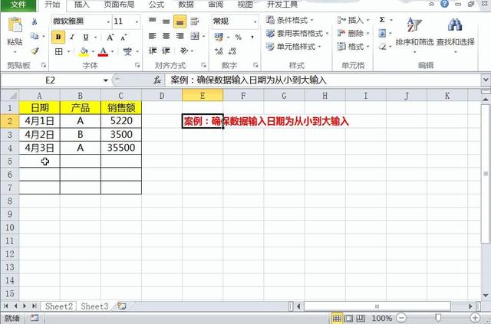Click the insert new worksheet icon
491x324 pixels.
point(121,306)
